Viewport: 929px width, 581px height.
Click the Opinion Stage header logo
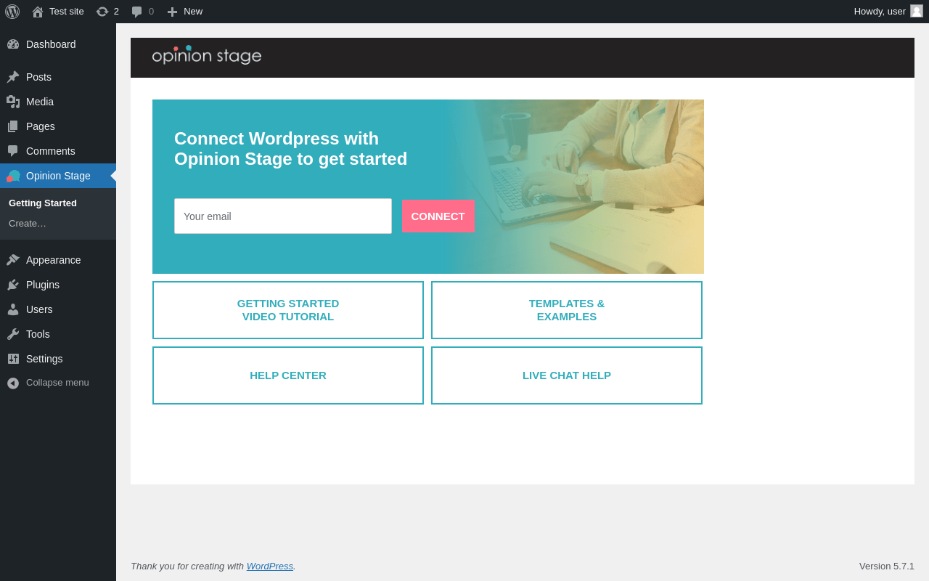(207, 56)
